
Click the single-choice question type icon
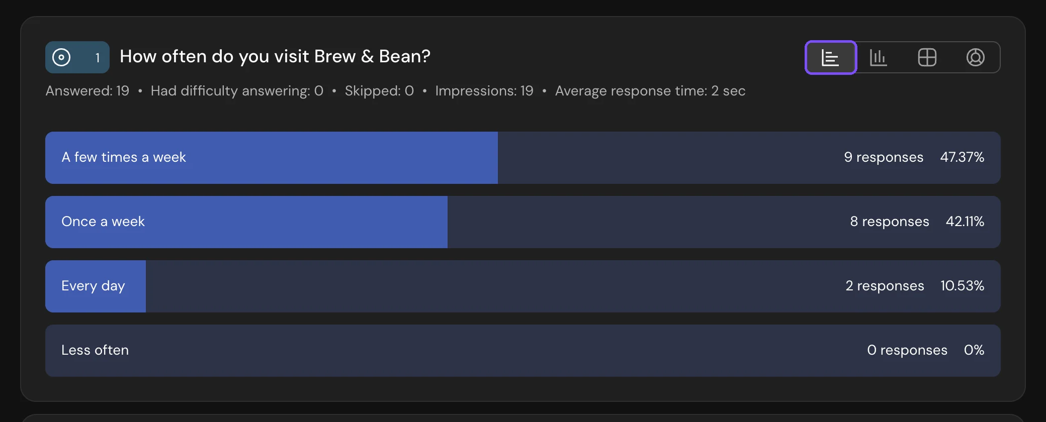pyautogui.click(x=61, y=57)
